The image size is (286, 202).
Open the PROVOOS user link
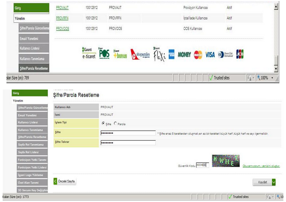63,28
